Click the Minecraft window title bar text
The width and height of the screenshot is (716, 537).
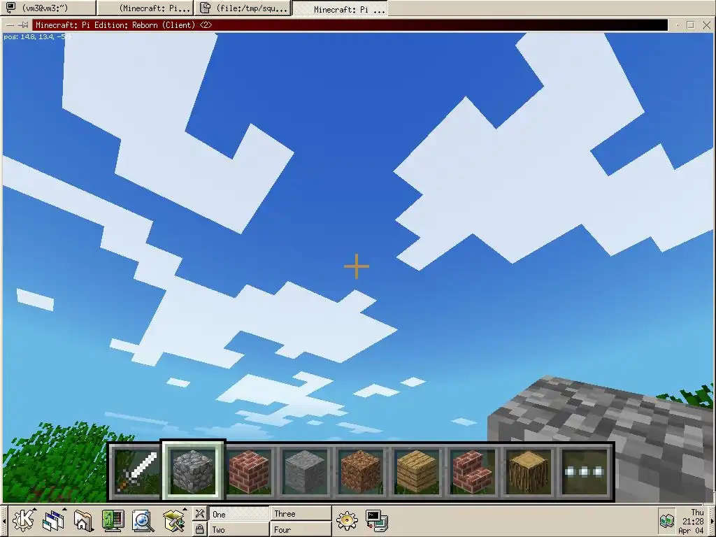[x=124, y=25]
